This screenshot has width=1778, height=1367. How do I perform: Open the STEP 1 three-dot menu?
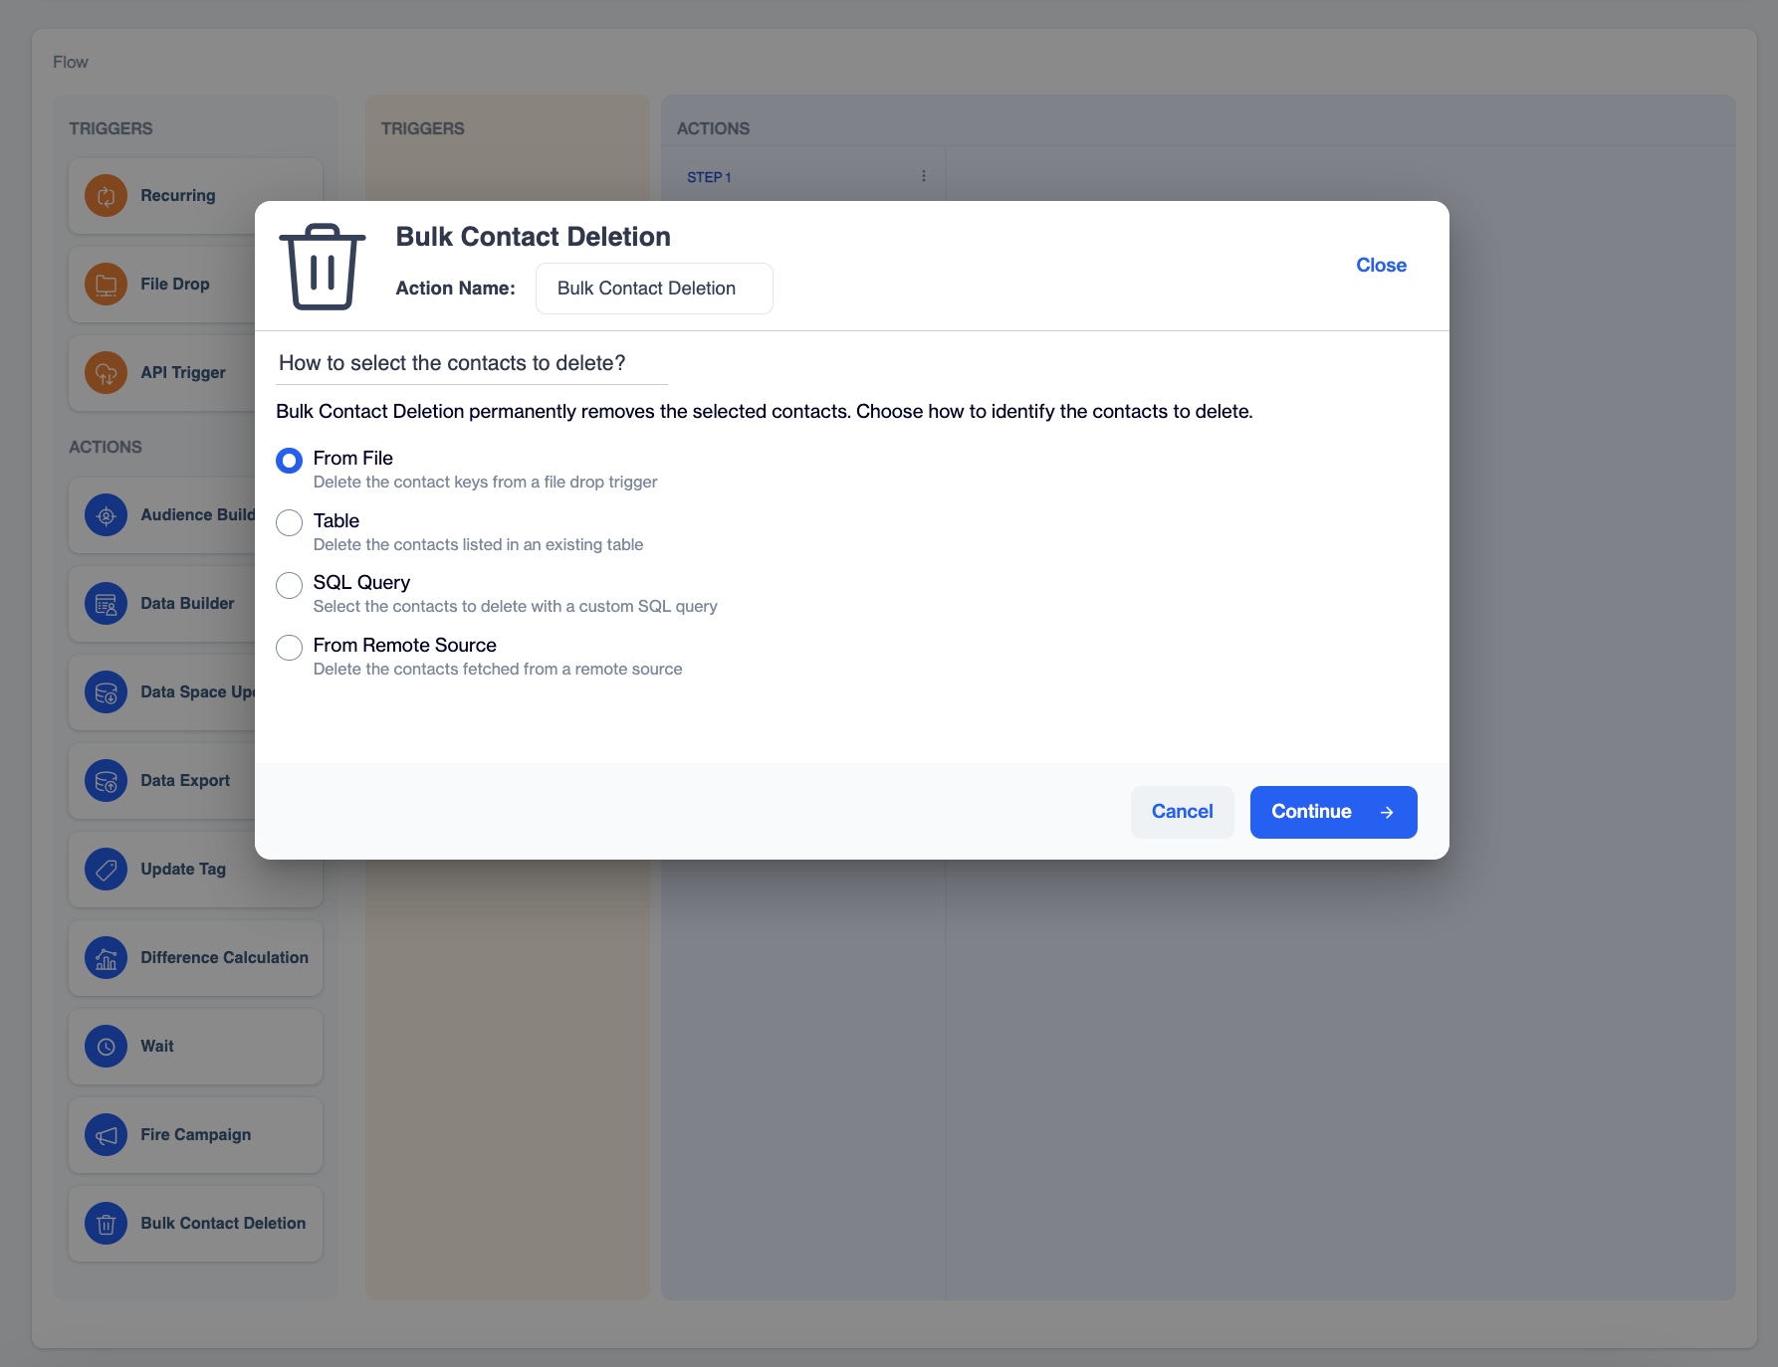pyautogui.click(x=924, y=176)
